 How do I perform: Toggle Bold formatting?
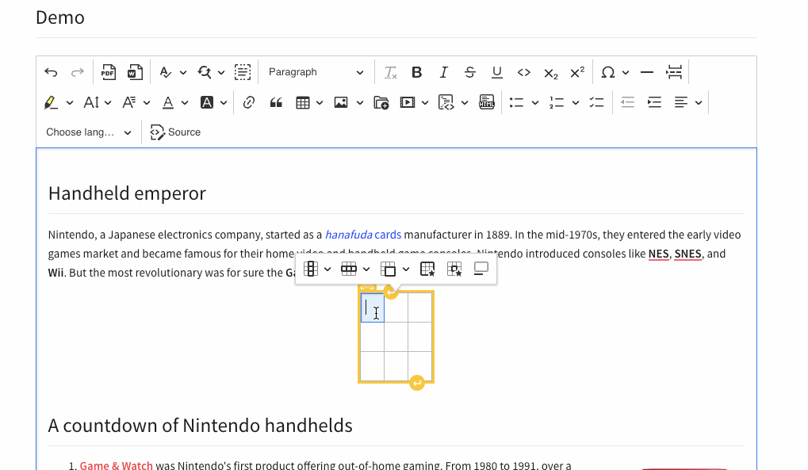tap(417, 72)
